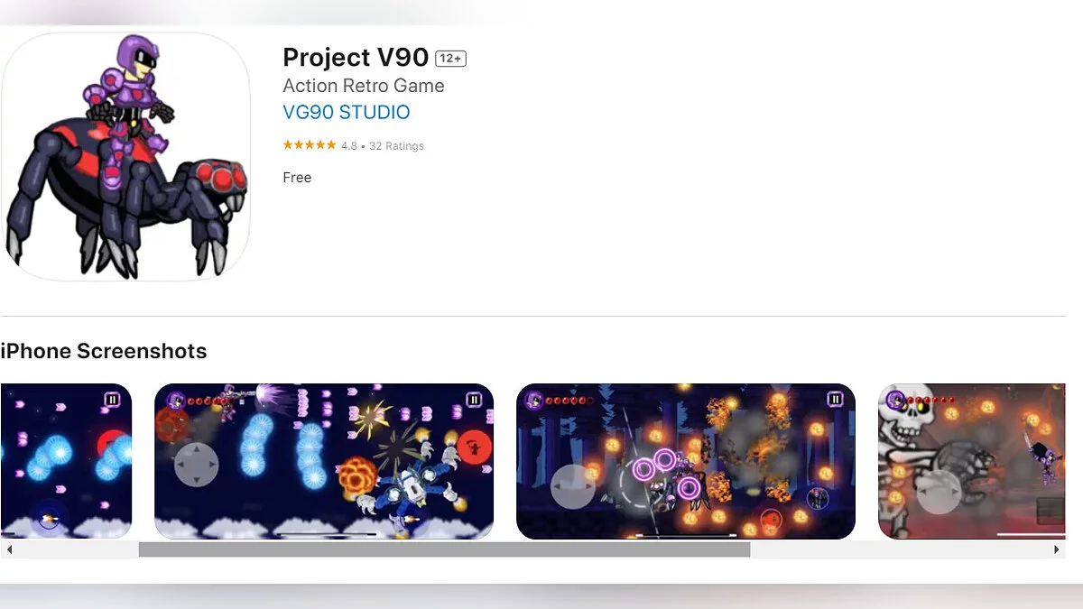Click the red fire button in second screenshot

tap(474, 446)
